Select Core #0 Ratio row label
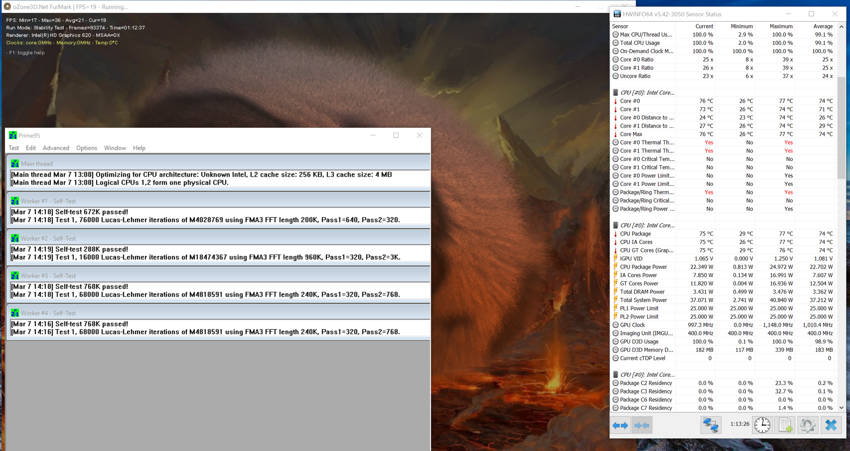This screenshot has width=850, height=451. (637, 59)
